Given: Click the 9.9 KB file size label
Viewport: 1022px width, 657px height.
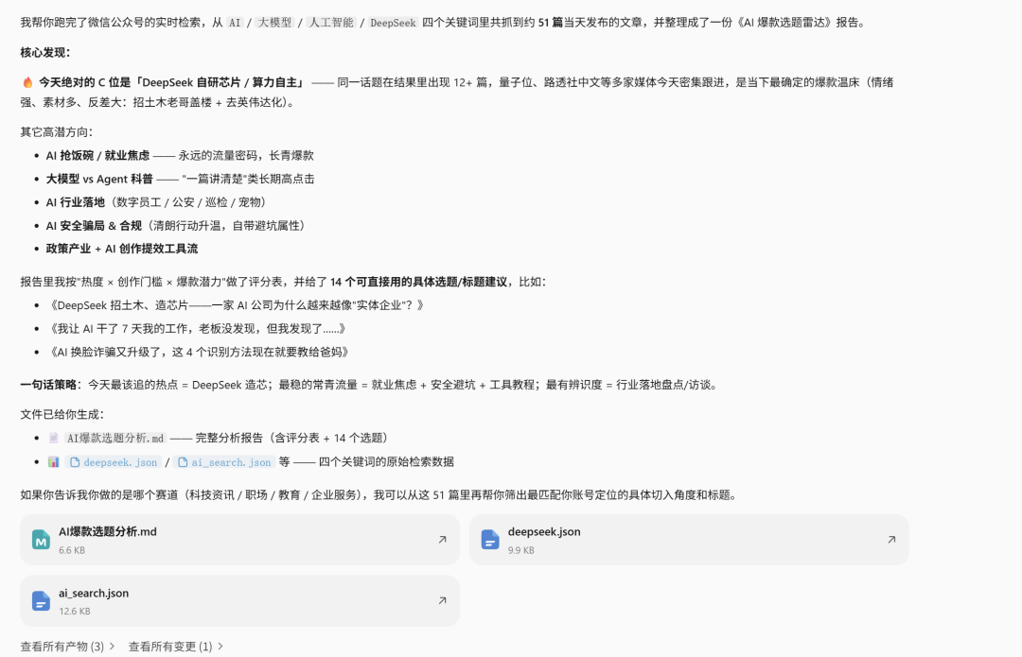Looking at the screenshot, I should [x=520, y=550].
